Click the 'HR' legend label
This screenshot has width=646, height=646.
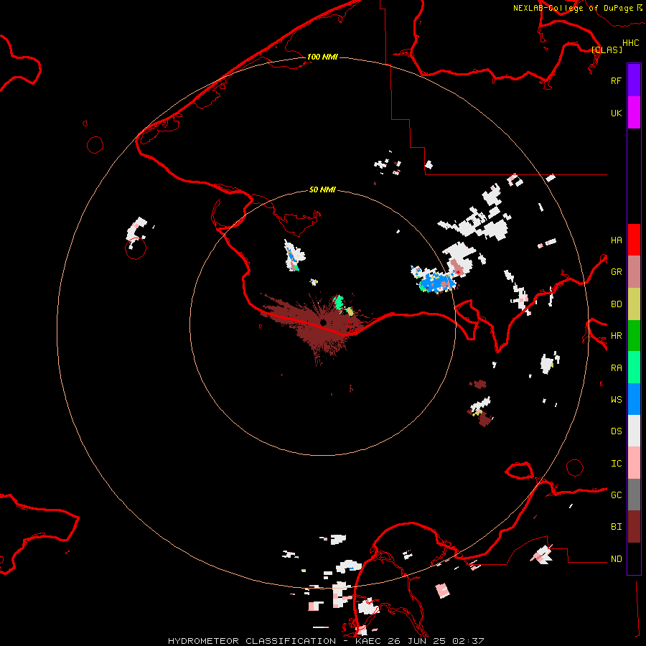[x=616, y=336]
